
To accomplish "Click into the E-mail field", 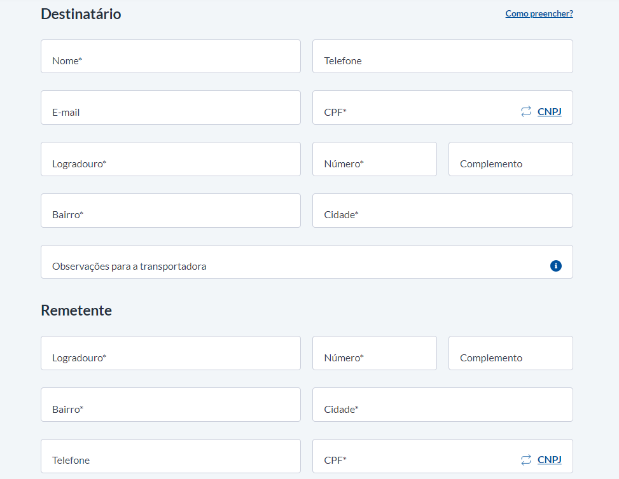I will coord(170,108).
